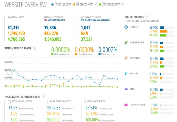Image resolution: width=177 pixels, height=122 pixels.
Task: Click country rank value 1,543,005
Action: 53,39
